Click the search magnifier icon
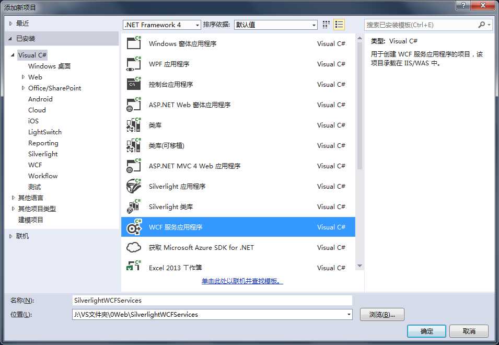 [x=481, y=25]
